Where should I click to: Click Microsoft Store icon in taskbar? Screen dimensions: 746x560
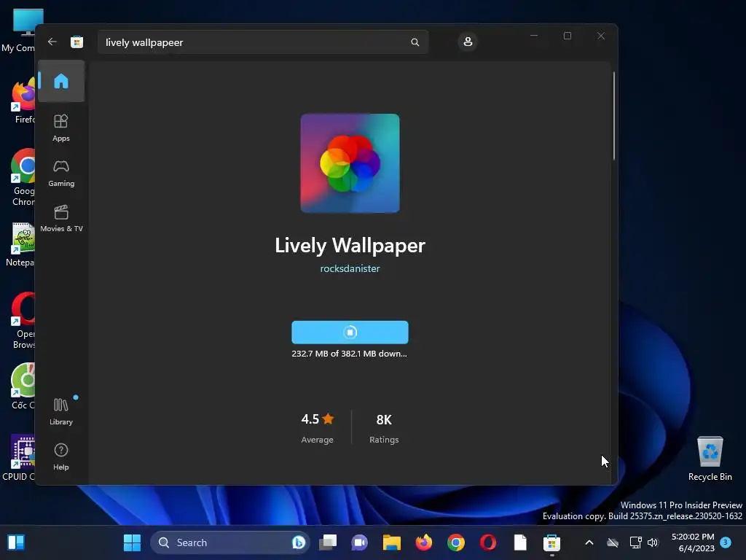(552, 542)
